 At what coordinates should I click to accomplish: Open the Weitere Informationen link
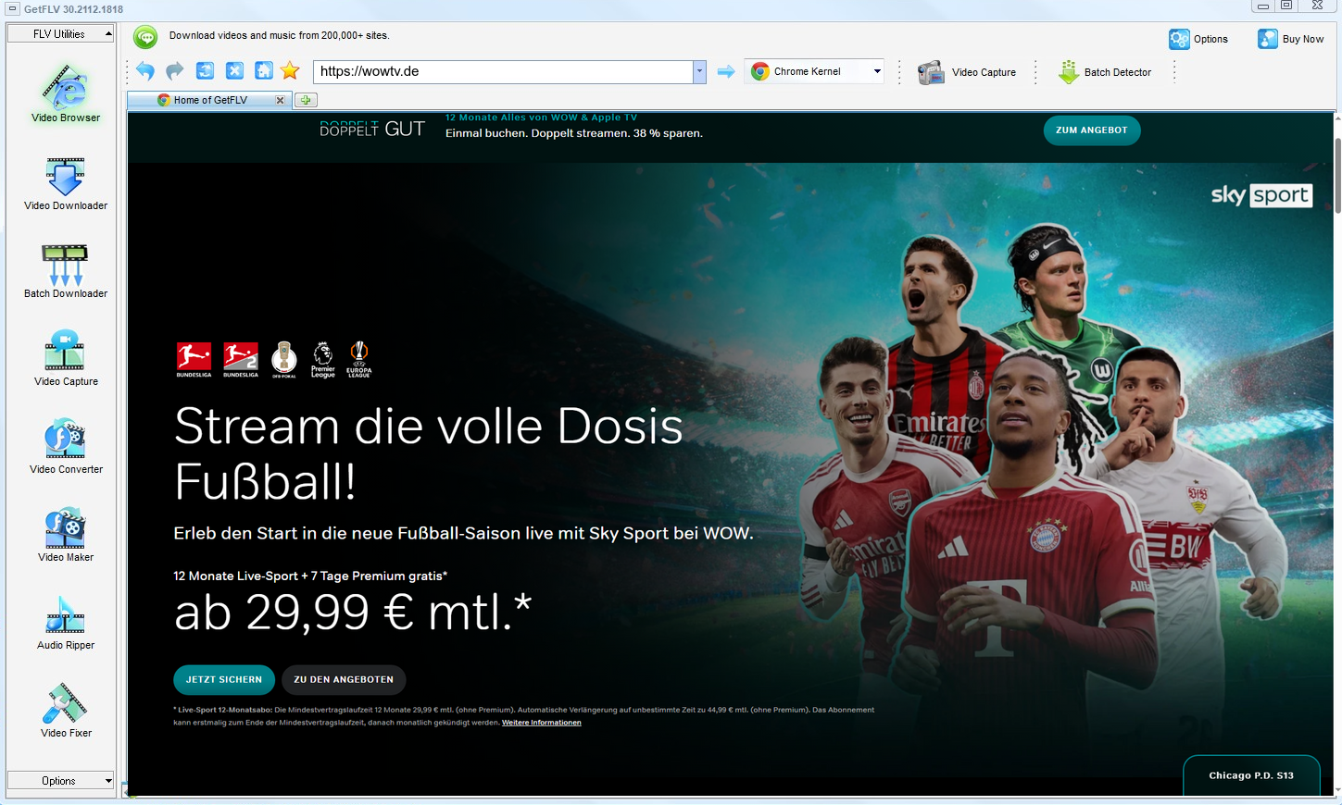[542, 723]
